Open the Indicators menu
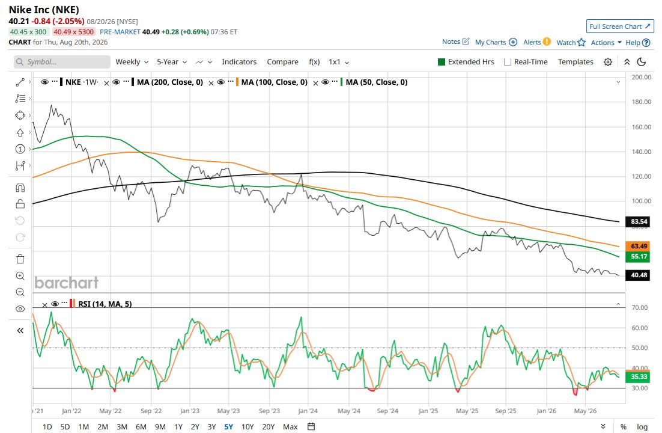This screenshot has width=662, height=433. (x=239, y=62)
